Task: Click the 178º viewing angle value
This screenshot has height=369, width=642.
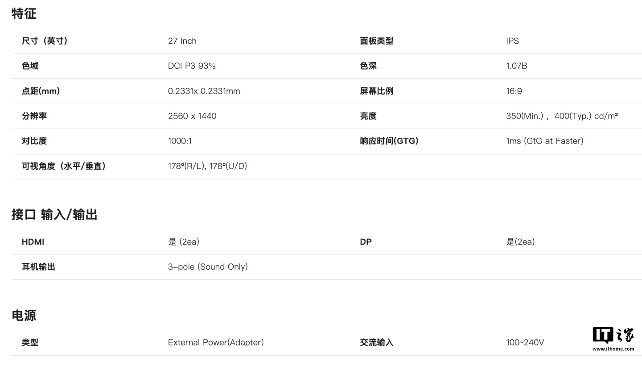Action: point(207,166)
